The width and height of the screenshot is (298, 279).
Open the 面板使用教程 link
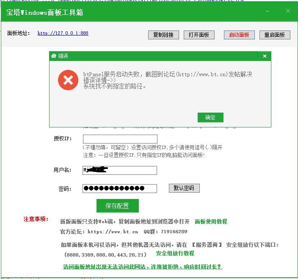(x=211, y=221)
